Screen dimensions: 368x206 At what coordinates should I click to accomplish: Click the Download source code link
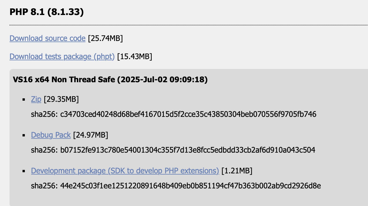[x=47, y=38]
